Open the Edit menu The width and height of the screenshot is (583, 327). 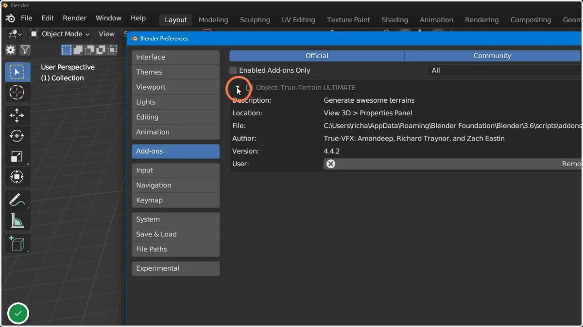tap(48, 18)
